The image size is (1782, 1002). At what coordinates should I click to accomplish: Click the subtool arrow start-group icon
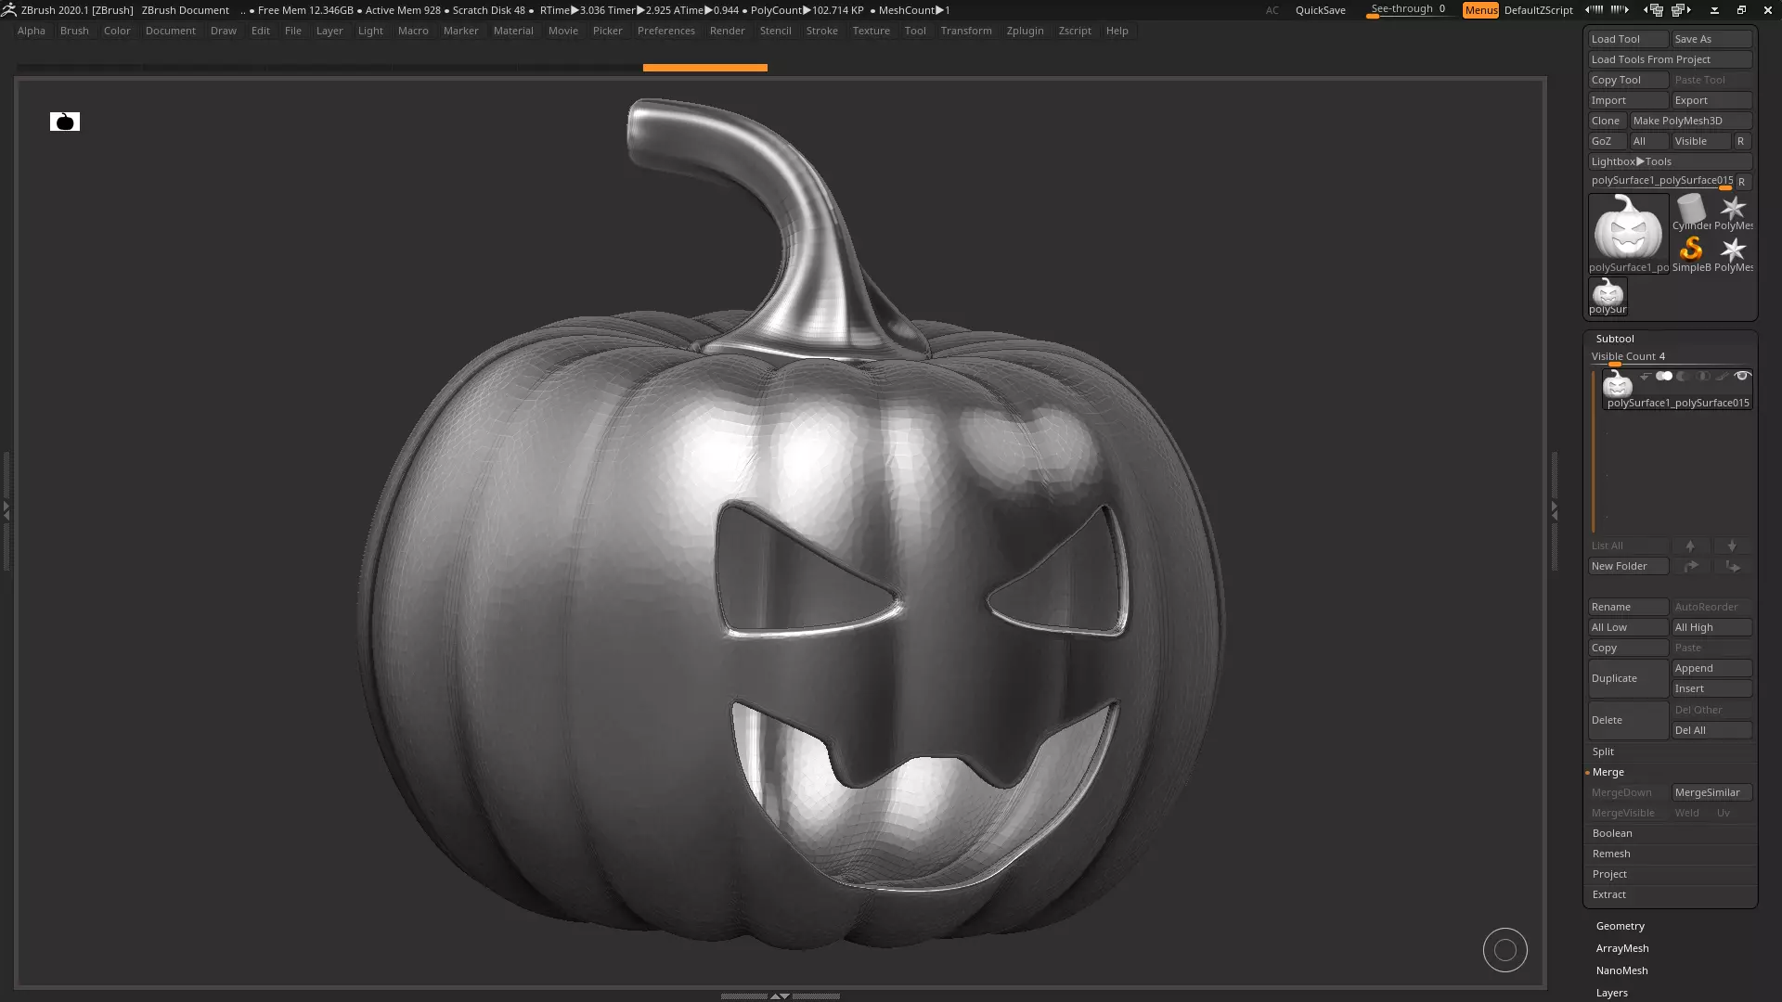1645,377
